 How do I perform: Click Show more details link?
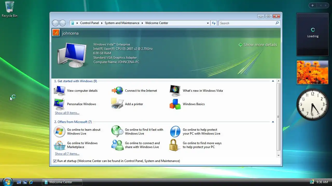tap(260, 45)
